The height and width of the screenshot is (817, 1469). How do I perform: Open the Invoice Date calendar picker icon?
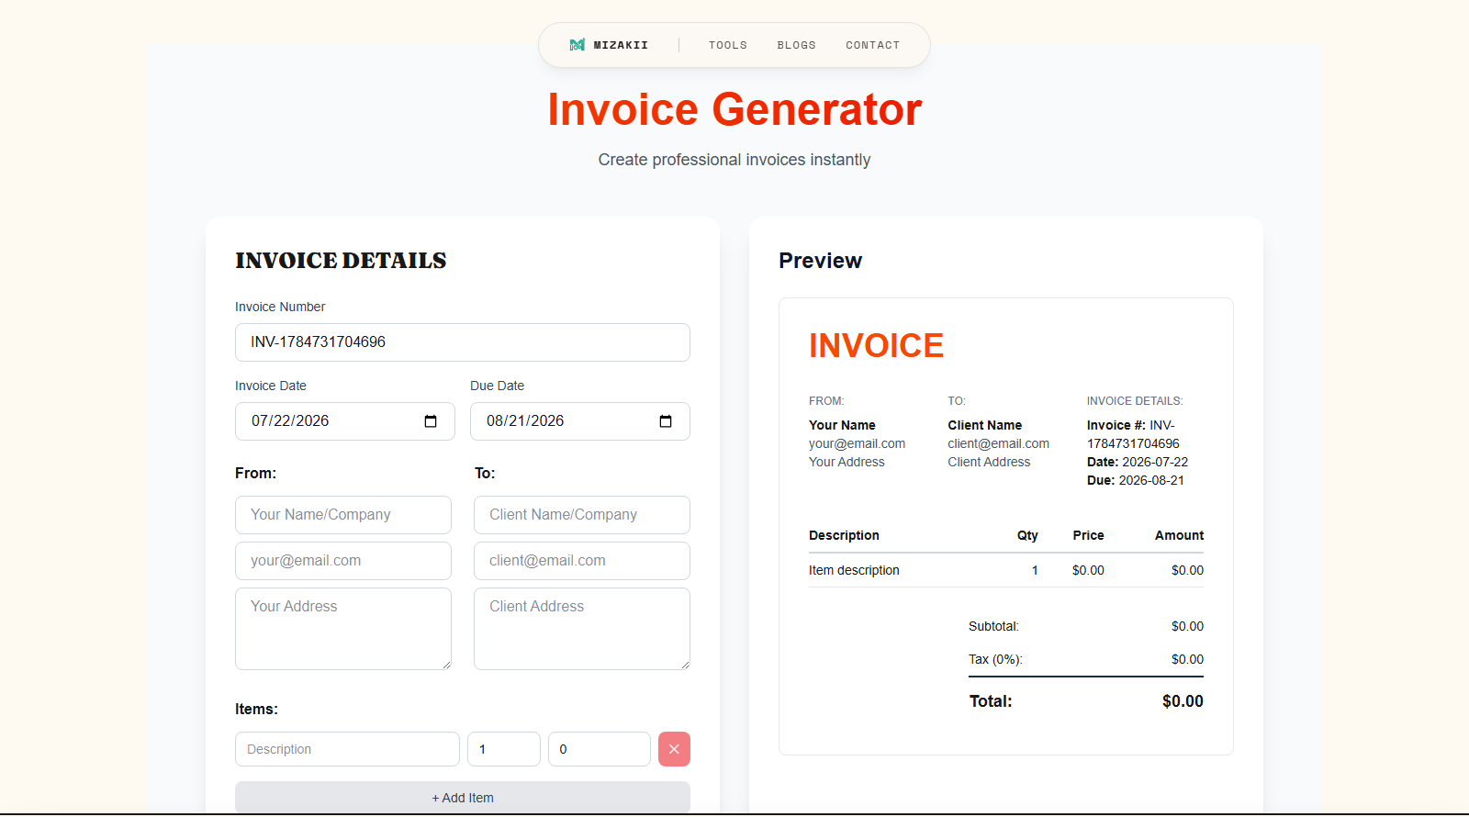pos(431,421)
